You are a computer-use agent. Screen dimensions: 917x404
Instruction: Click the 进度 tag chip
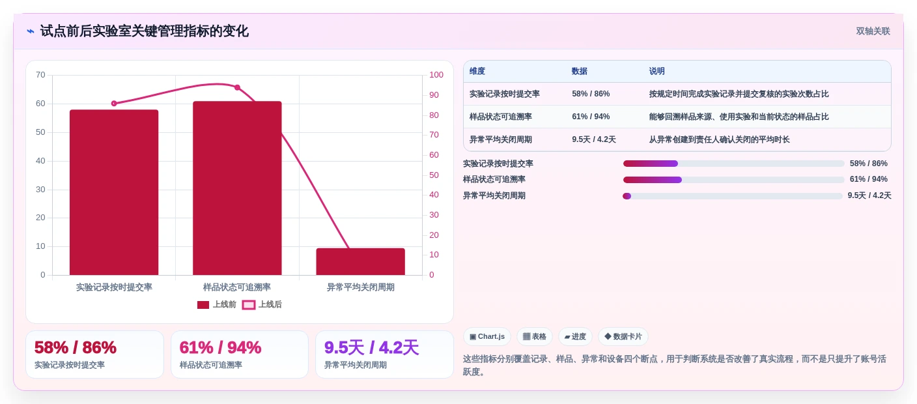click(x=575, y=337)
